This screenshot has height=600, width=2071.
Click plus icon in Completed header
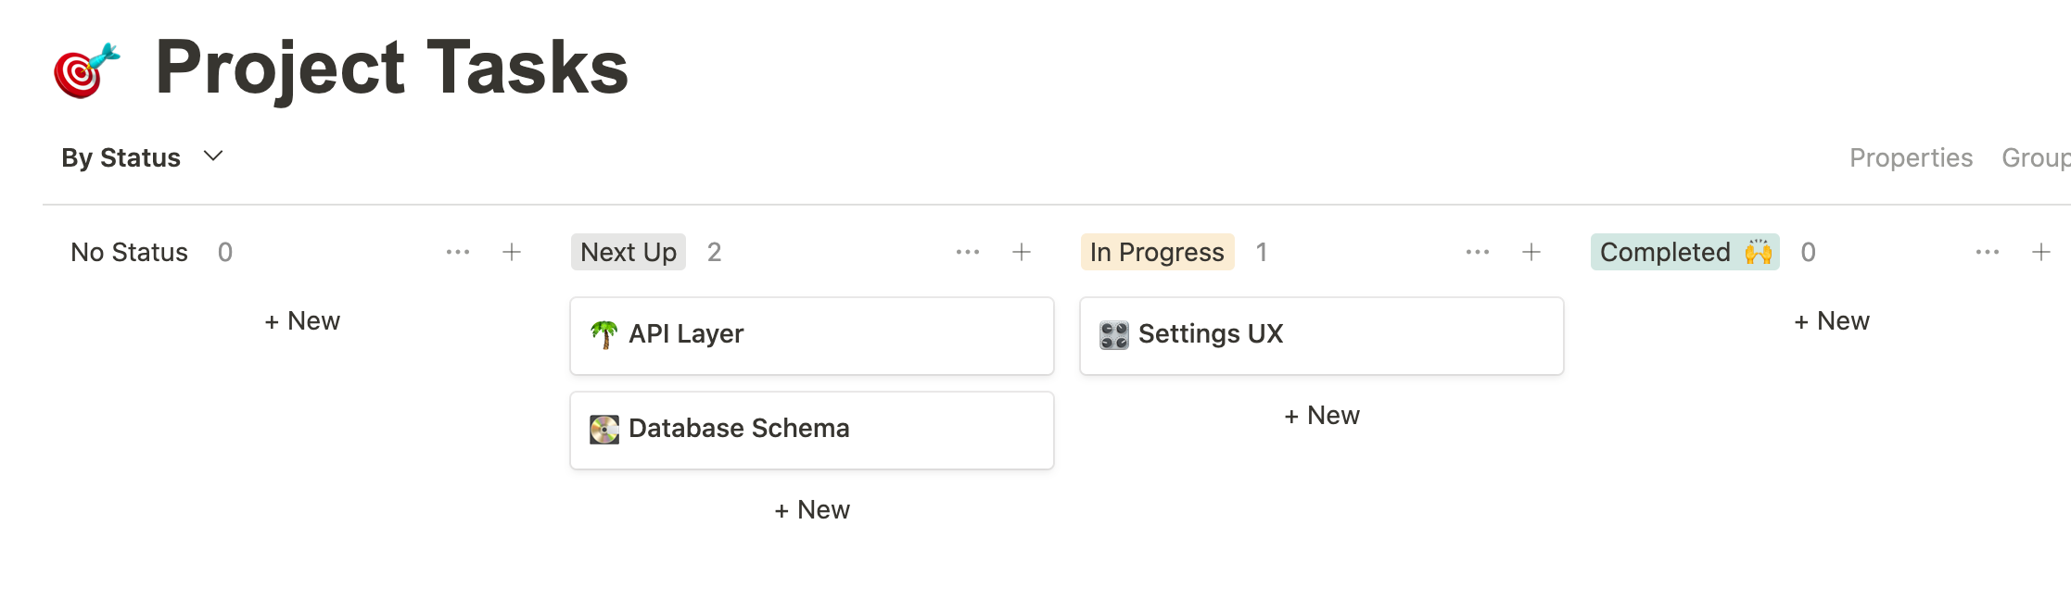(x=2041, y=252)
